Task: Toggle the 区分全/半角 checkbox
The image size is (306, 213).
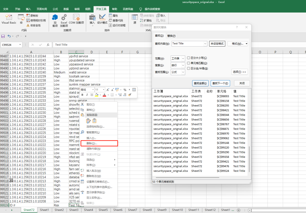Action: [x=189, y=68]
